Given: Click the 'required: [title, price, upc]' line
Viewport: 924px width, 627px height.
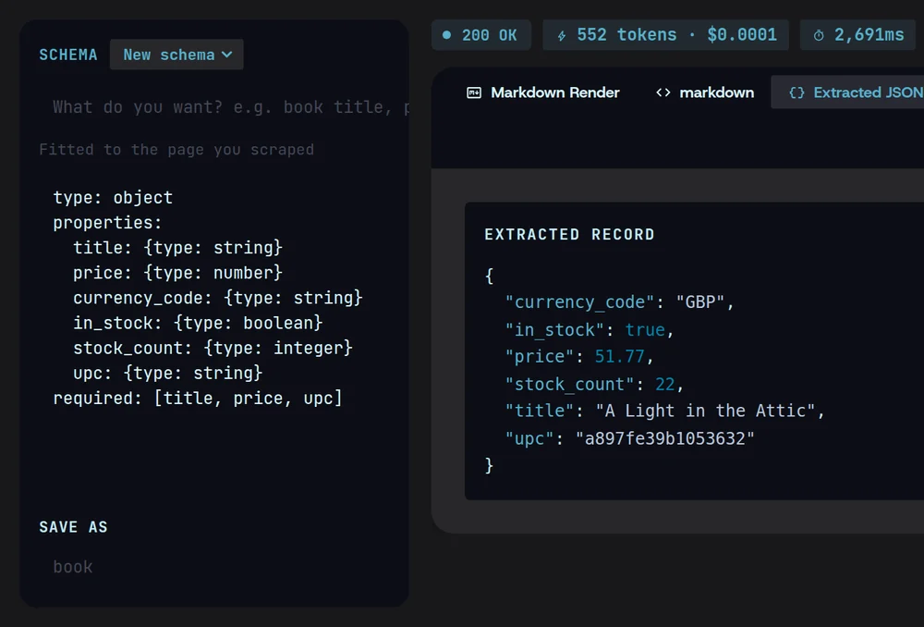Looking at the screenshot, I should pyautogui.click(x=198, y=399).
